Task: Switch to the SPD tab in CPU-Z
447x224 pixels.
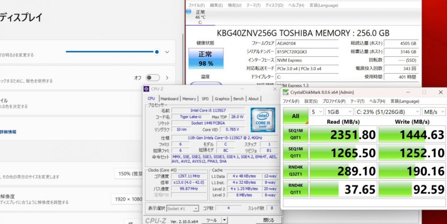Action: pos(205,99)
